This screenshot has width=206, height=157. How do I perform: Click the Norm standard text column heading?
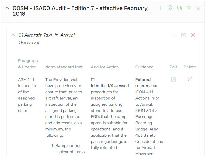tap(64, 67)
